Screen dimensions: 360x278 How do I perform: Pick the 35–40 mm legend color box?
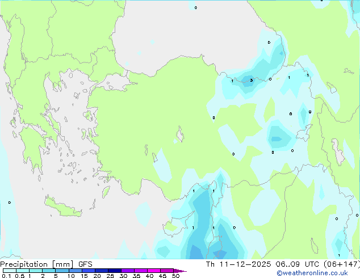coord(141,271)
